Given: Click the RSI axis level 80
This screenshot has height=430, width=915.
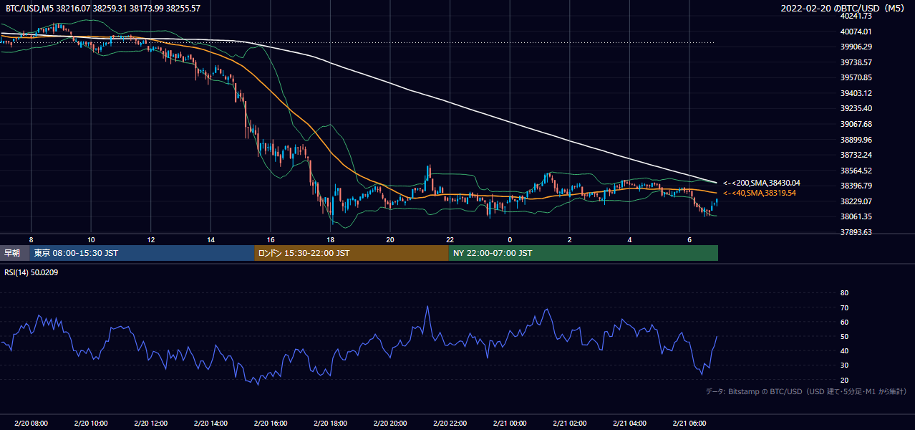Looking at the screenshot, I should 845,293.
